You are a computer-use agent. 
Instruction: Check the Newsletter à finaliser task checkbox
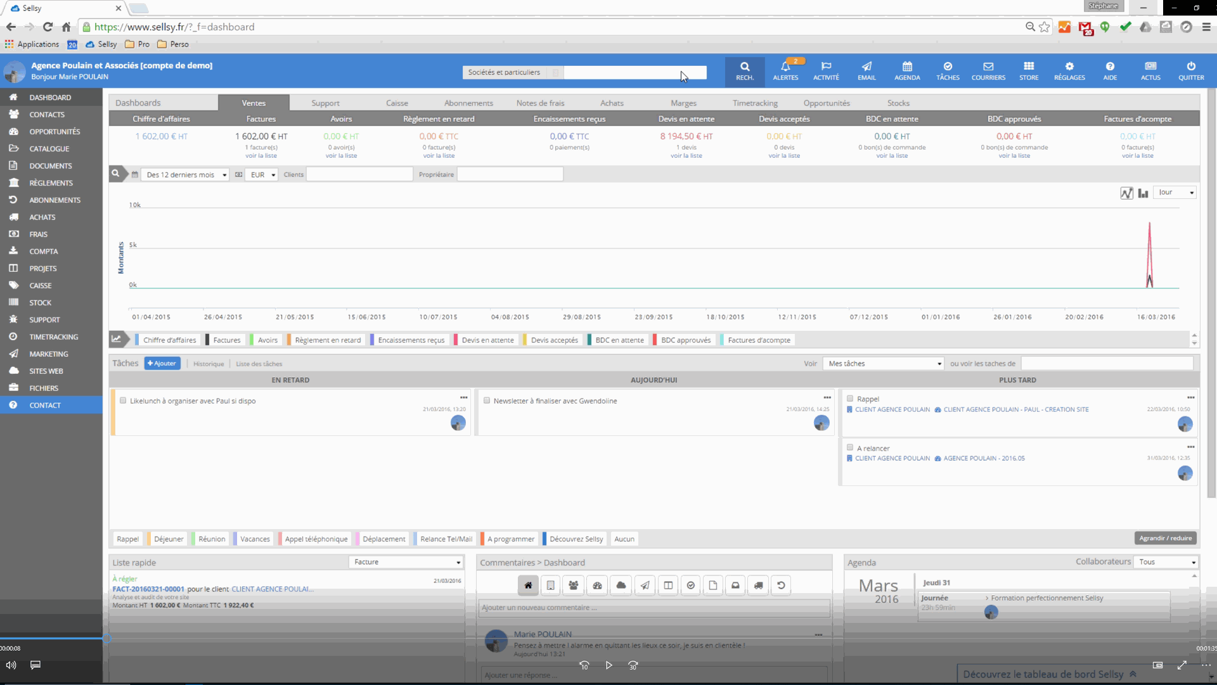coord(487,400)
